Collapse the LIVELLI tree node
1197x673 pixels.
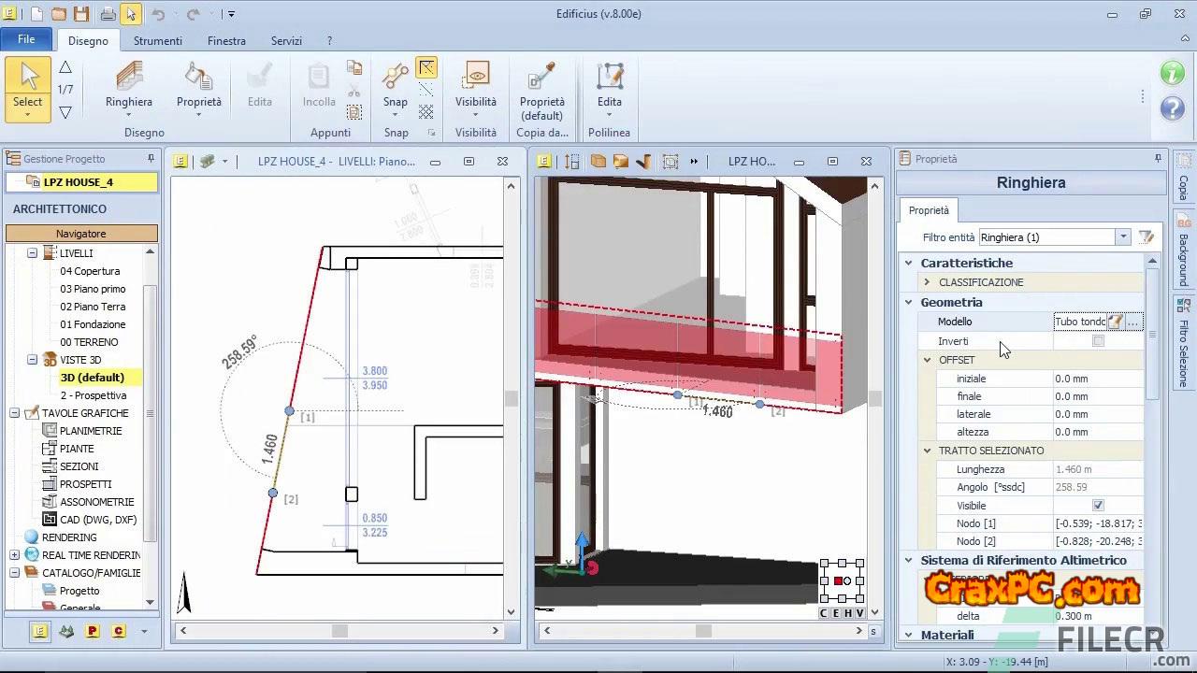click(x=32, y=253)
